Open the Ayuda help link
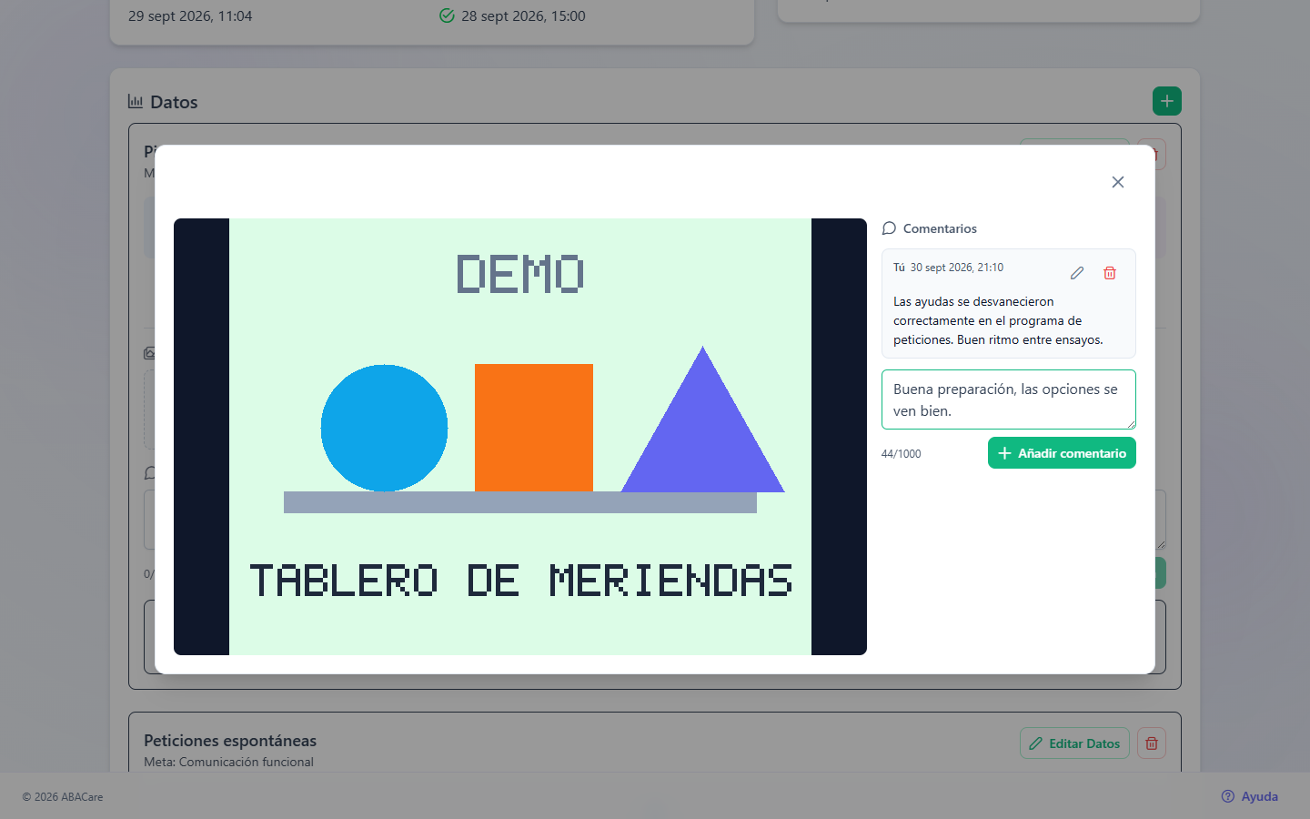Screen dimensions: 1310x819 tap(1250, 796)
